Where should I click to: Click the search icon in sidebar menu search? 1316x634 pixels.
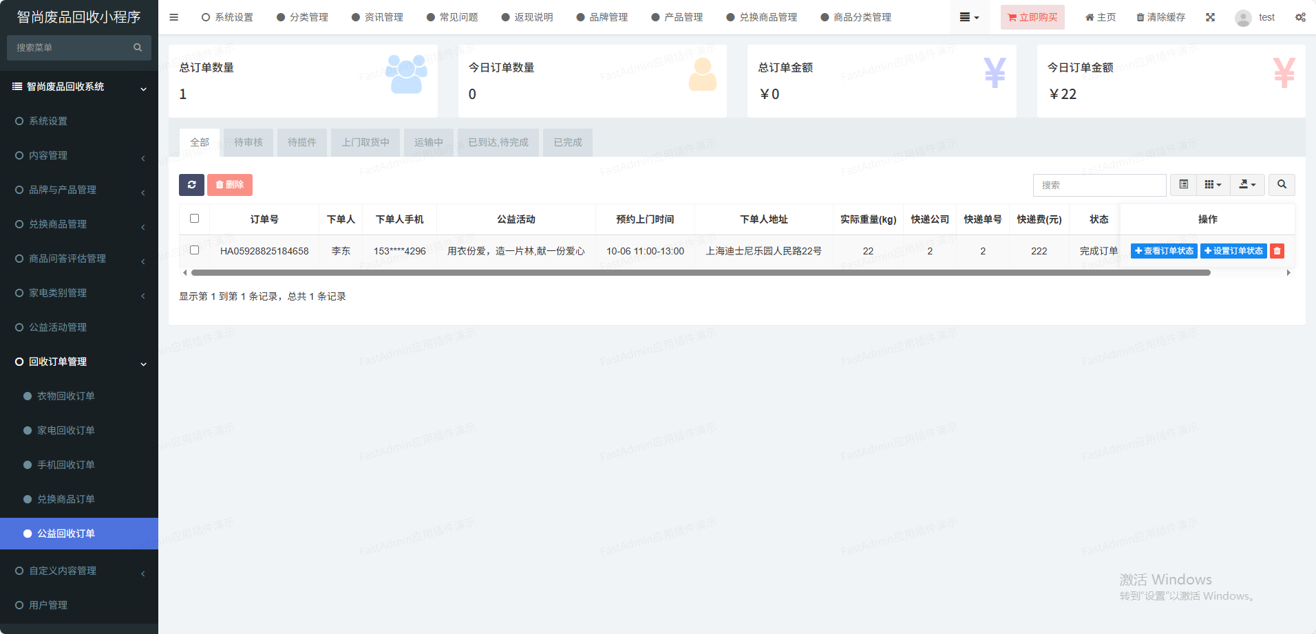138,47
